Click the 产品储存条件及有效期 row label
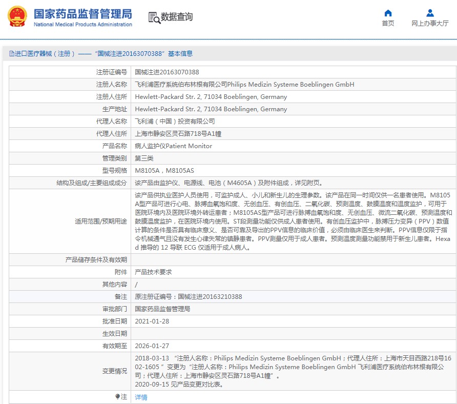 click(x=96, y=259)
